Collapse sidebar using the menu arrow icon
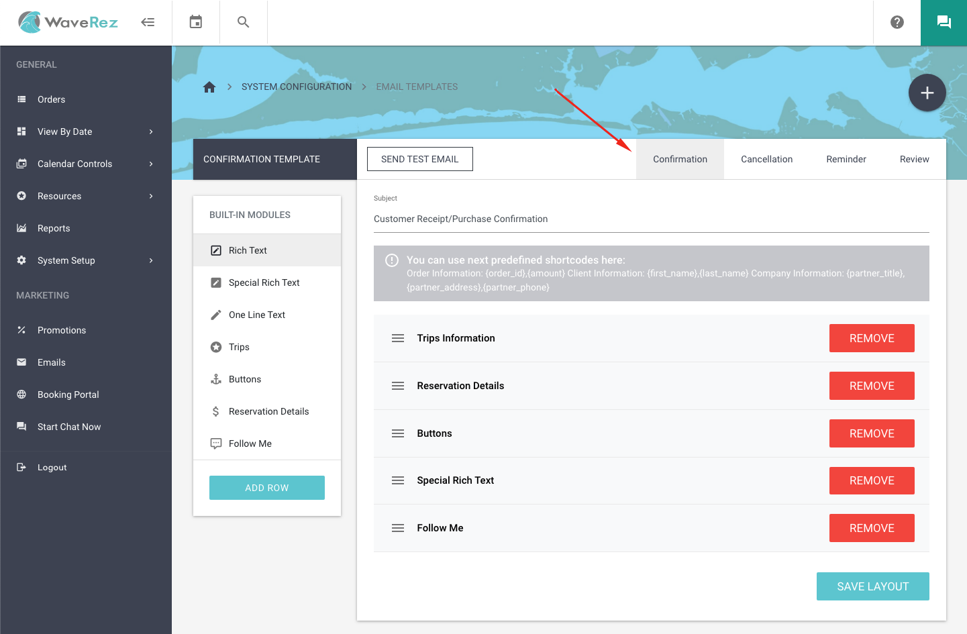Screen dimensions: 967x634 148,22
